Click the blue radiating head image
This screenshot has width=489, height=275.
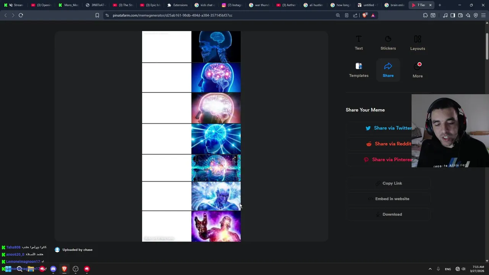tap(216, 139)
